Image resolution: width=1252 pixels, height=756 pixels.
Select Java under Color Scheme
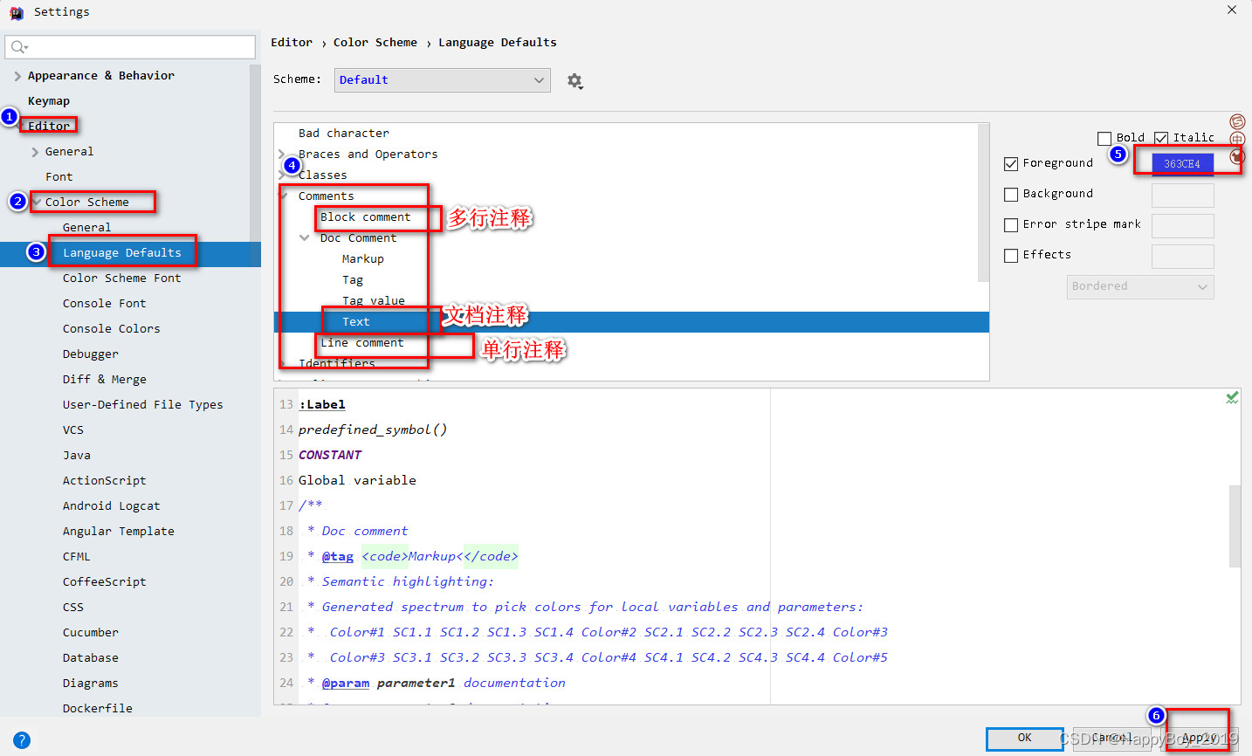(x=76, y=454)
